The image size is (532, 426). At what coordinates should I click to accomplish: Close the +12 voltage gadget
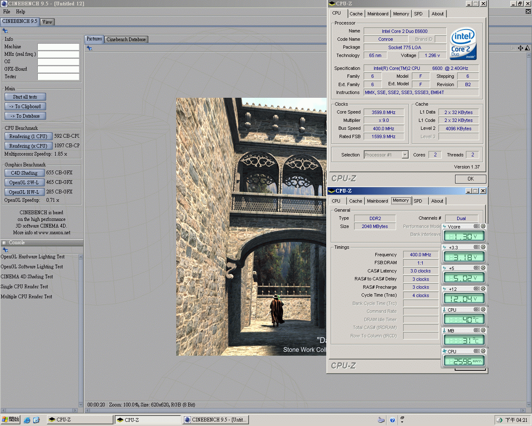pos(483,289)
